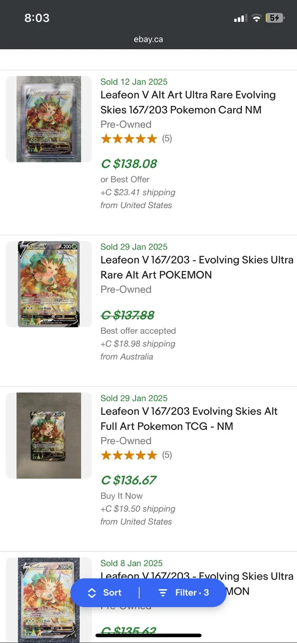The width and height of the screenshot is (297, 643).
Task: Tap the clock showing 8:03
Action: 37,18
